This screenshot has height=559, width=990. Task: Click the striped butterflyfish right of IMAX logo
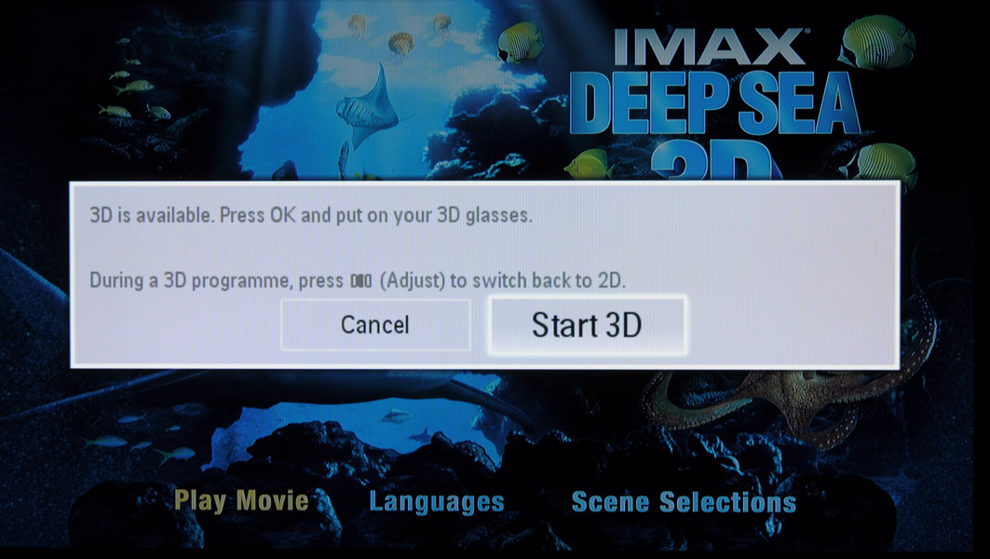877,42
